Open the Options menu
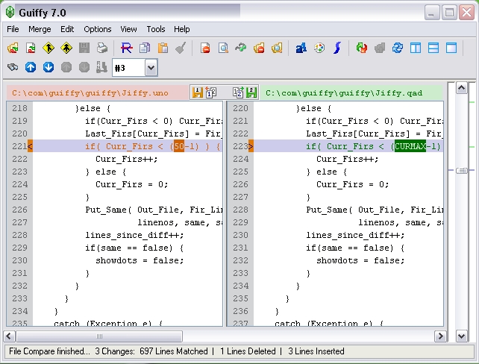The height and width of the screenshot is (364, 479). pyautogui.click(x=98, y=29)
